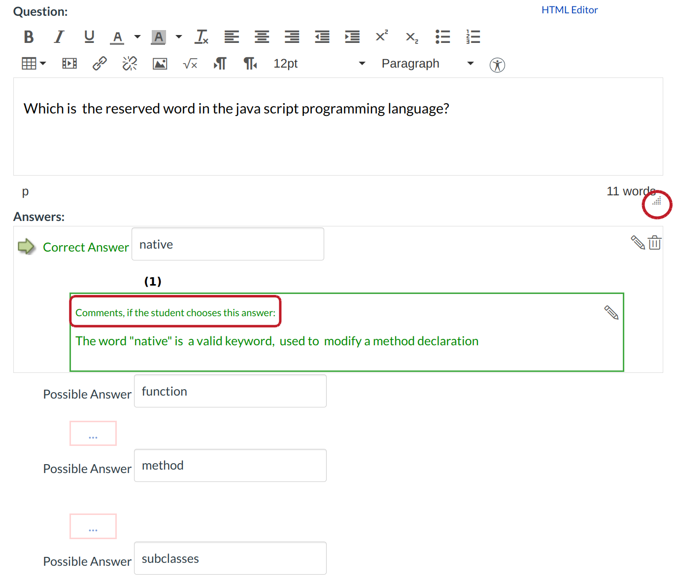Click the numbered list icon

point(473,37)
